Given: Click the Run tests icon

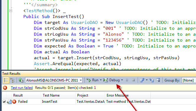Looking at the screenshot, I should tap(89, 80).
